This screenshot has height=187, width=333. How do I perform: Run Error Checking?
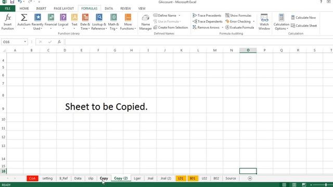click(238, 21)
